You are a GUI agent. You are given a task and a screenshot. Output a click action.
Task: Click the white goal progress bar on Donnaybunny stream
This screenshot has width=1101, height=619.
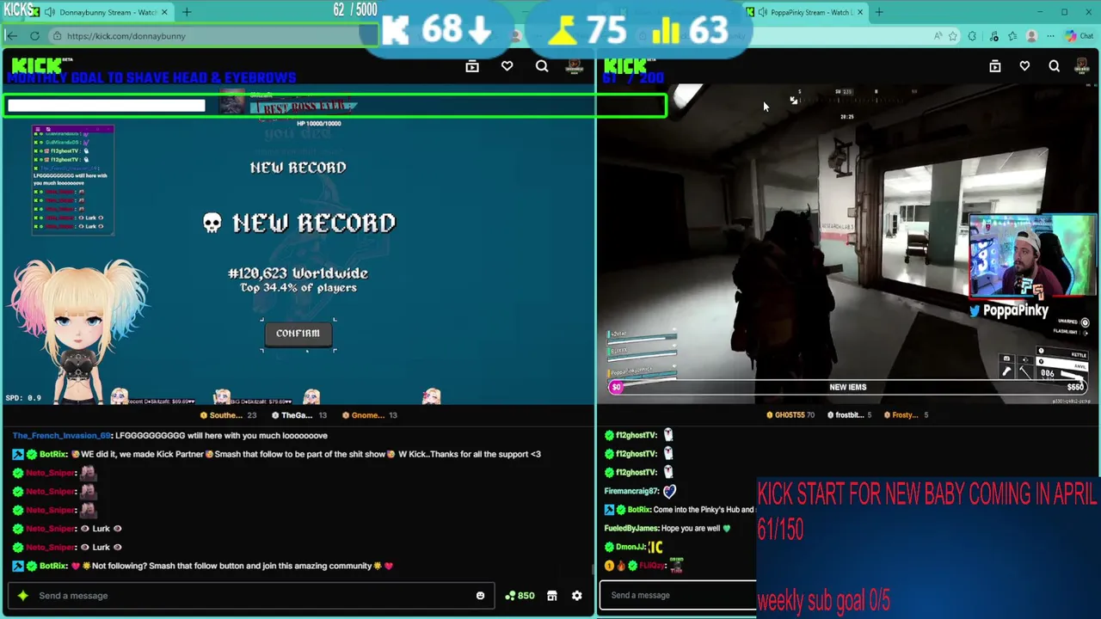click(107, 106)
